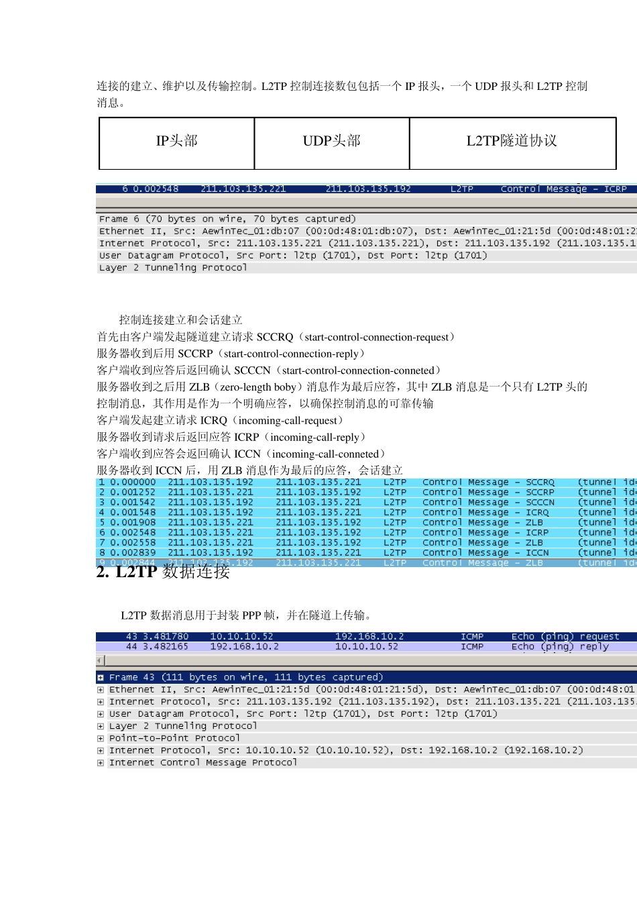This screenshot has width=637, height=902.
Task: Select packet 5 ZLB row at 0.001908
Action: (367, 523)
